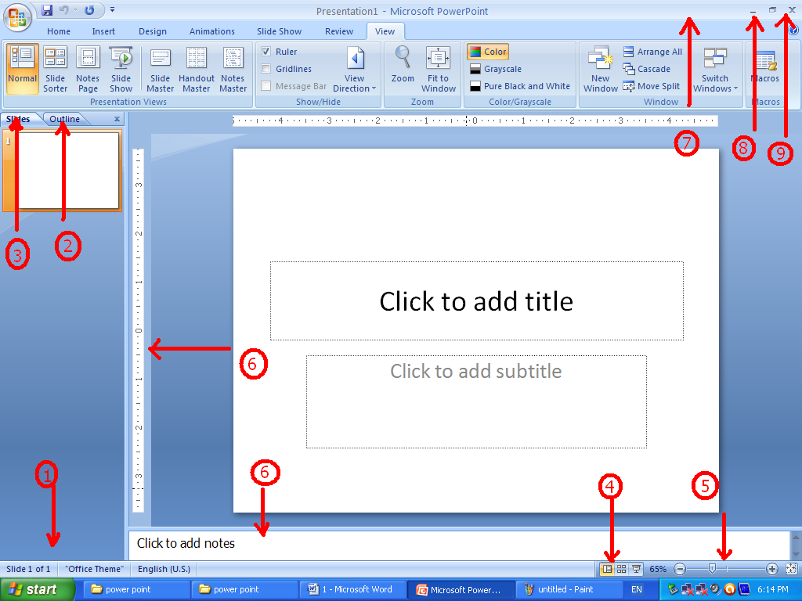Click the Fit to Window button

[x=439, y=69]
